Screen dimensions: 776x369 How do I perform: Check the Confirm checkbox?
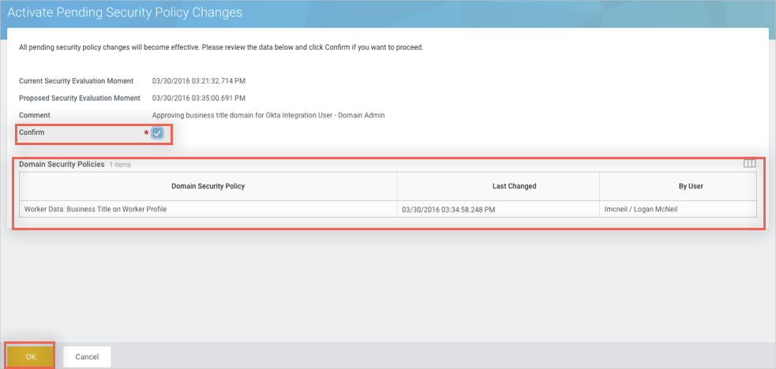(x=157, y=133)
